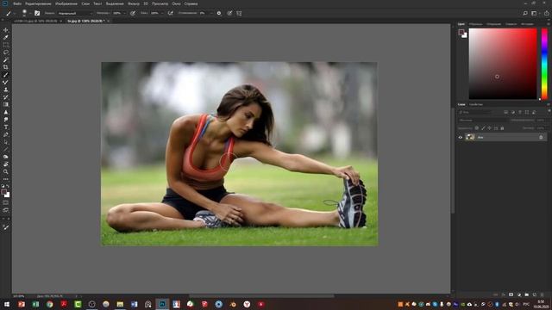Open the flow slider arrow in the options bar
The image size is (552, 310).
pyautogui.click(x=162, y=13)
